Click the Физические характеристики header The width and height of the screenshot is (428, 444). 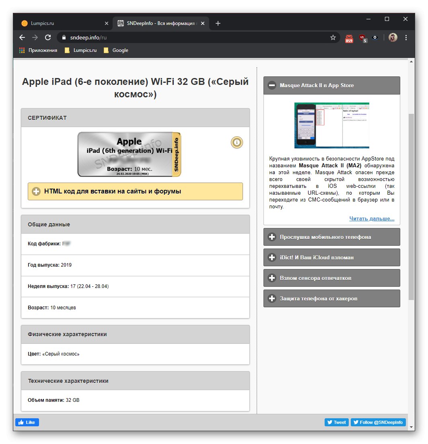coord(135,335)
